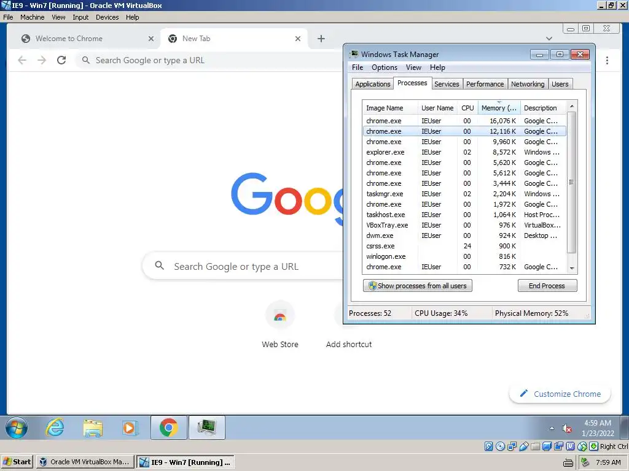
Task: Open Task Manager File menu
Action: tap(357, 67)
